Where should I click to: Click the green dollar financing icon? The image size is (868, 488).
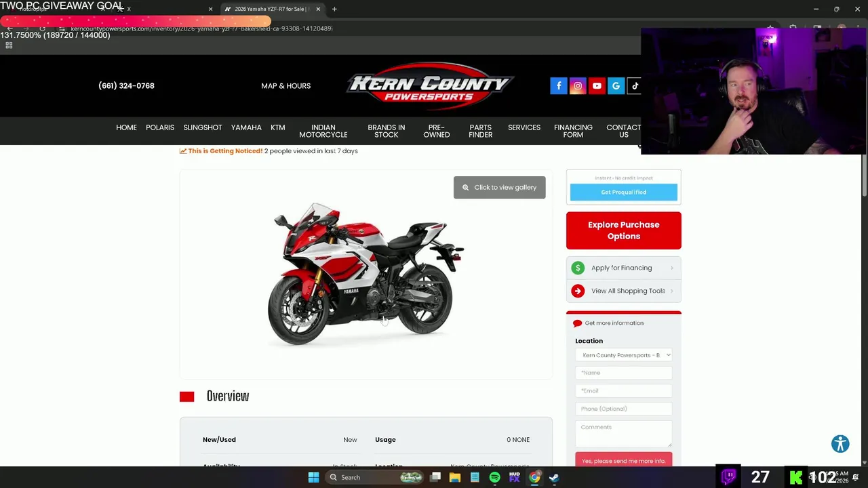[578, 268]
